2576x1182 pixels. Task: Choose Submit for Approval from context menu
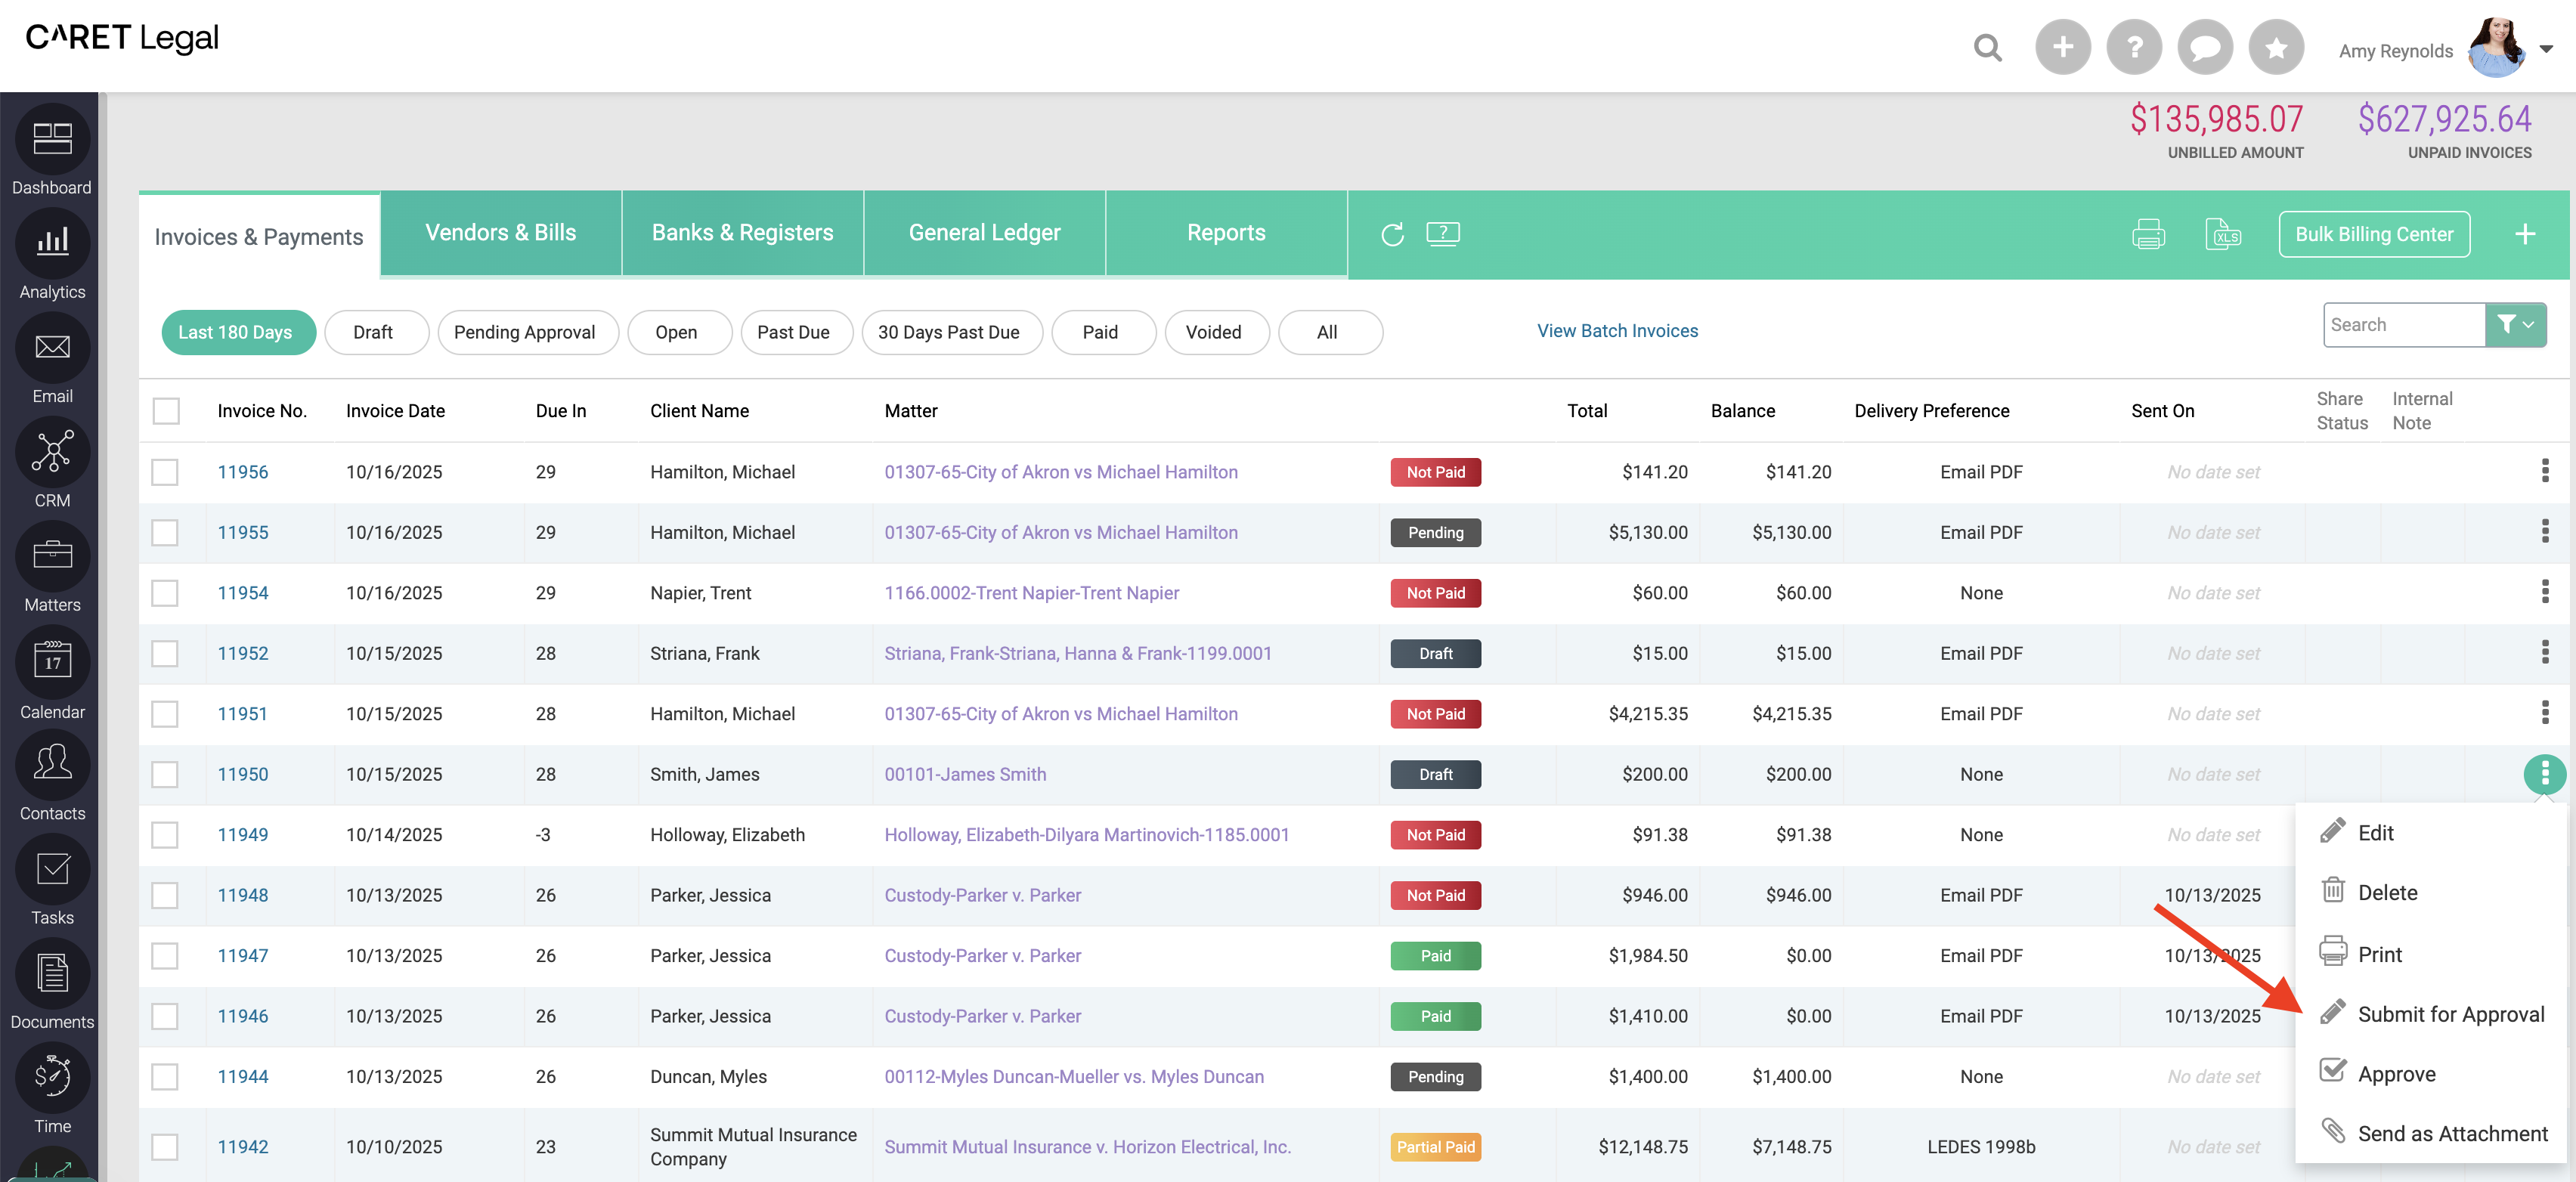coord(2450,1014)
